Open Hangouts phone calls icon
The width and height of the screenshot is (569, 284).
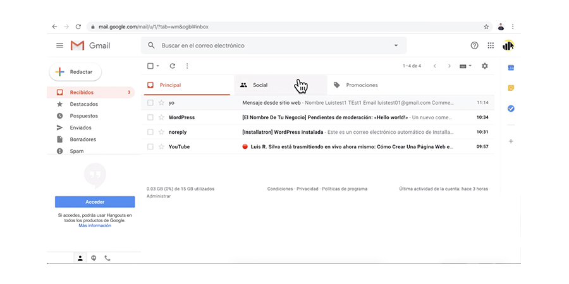point(107,258)
